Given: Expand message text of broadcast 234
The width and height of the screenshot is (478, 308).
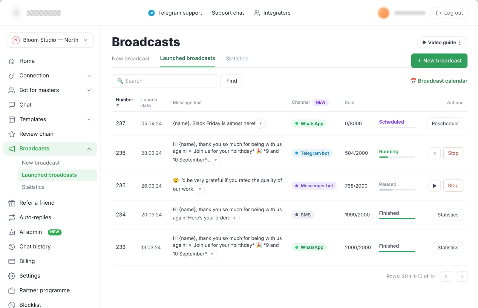Looking at the screenshot, I should point(235,218).
